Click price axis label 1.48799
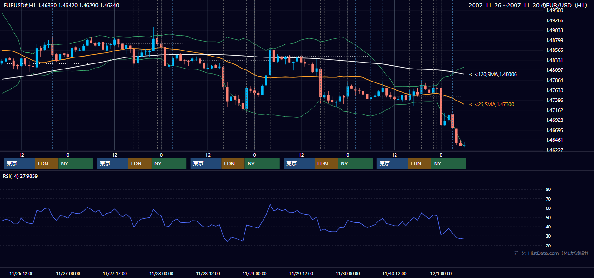 (x=554, y=40)
